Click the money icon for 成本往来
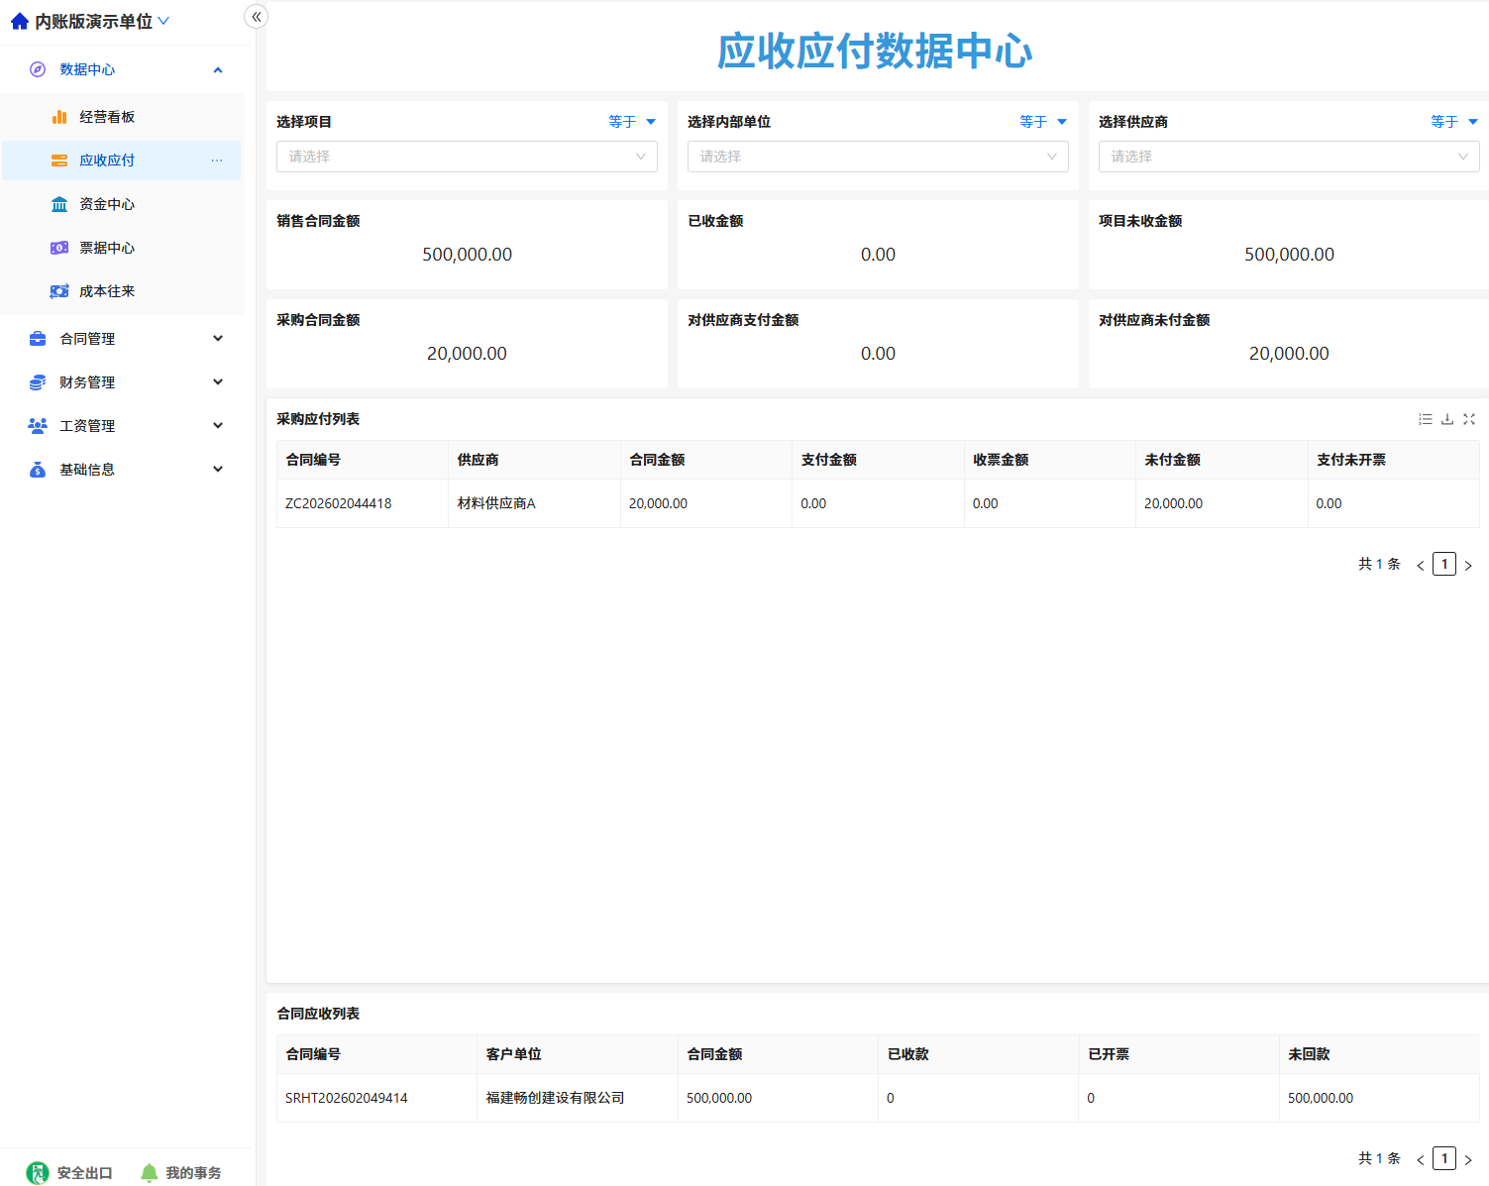Image resolution: width=1489 pixels, height=1186 pixels. point(59,291)
